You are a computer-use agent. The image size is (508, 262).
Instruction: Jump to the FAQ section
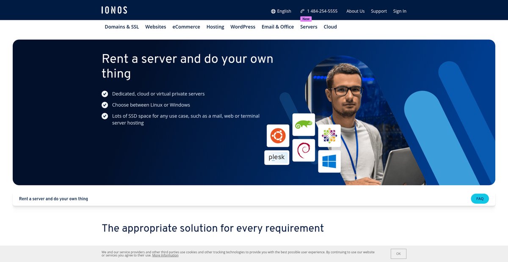[x=480, y=199]
